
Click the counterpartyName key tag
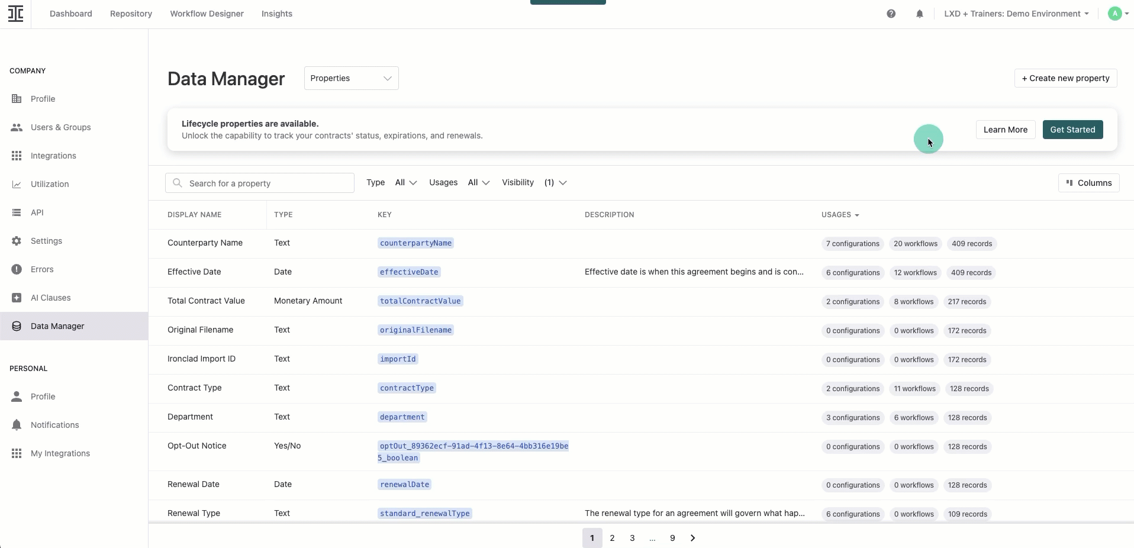coord(415,243)
